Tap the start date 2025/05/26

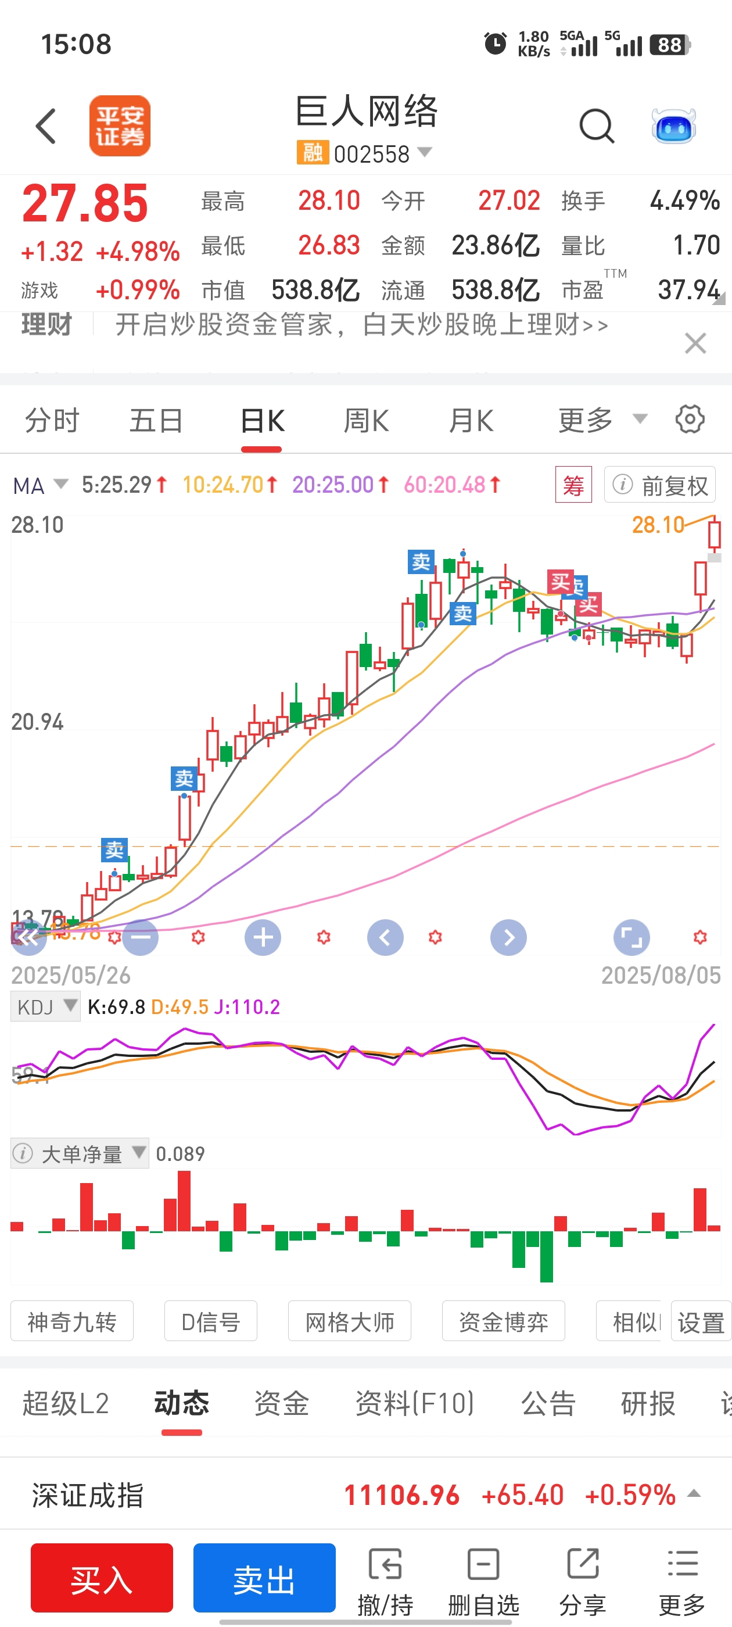71,975
